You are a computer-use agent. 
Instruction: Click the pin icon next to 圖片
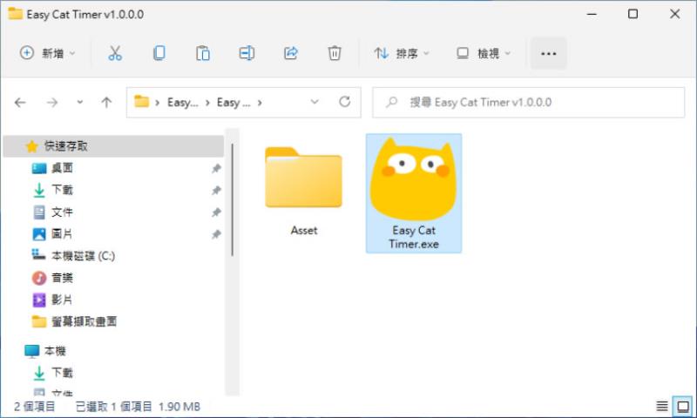click(216, 234)
